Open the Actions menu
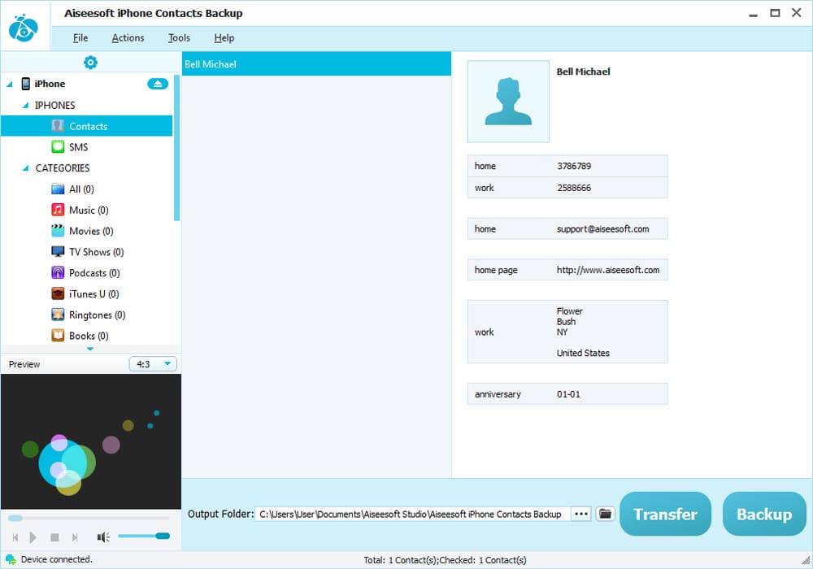 coord(128,37)
